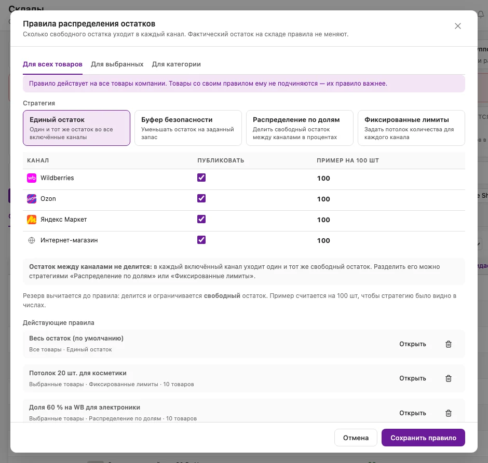Click the Ozon channel logo
This screenshot has height=463, width=488.
(x=32, y=199)
